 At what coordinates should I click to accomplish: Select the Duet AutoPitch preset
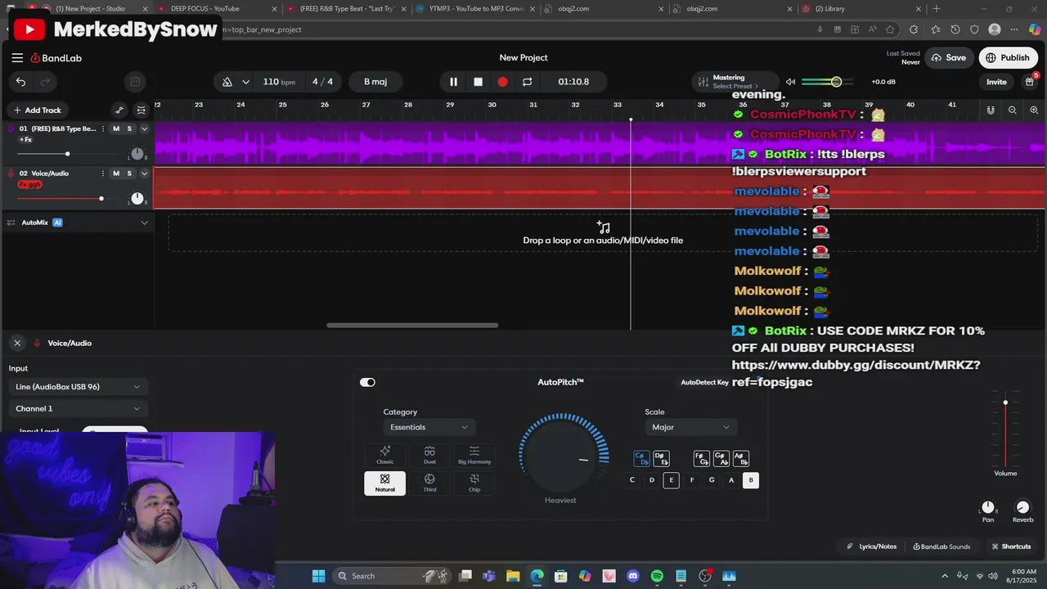tap(429, 456)
